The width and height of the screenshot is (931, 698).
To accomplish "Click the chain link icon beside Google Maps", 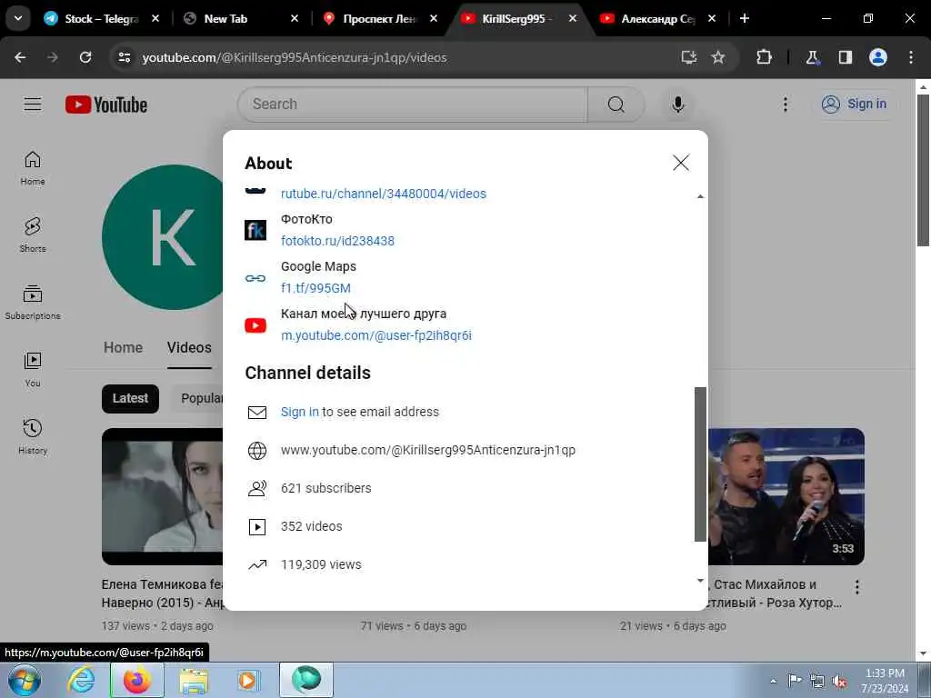I will click(x=255, y=278).
